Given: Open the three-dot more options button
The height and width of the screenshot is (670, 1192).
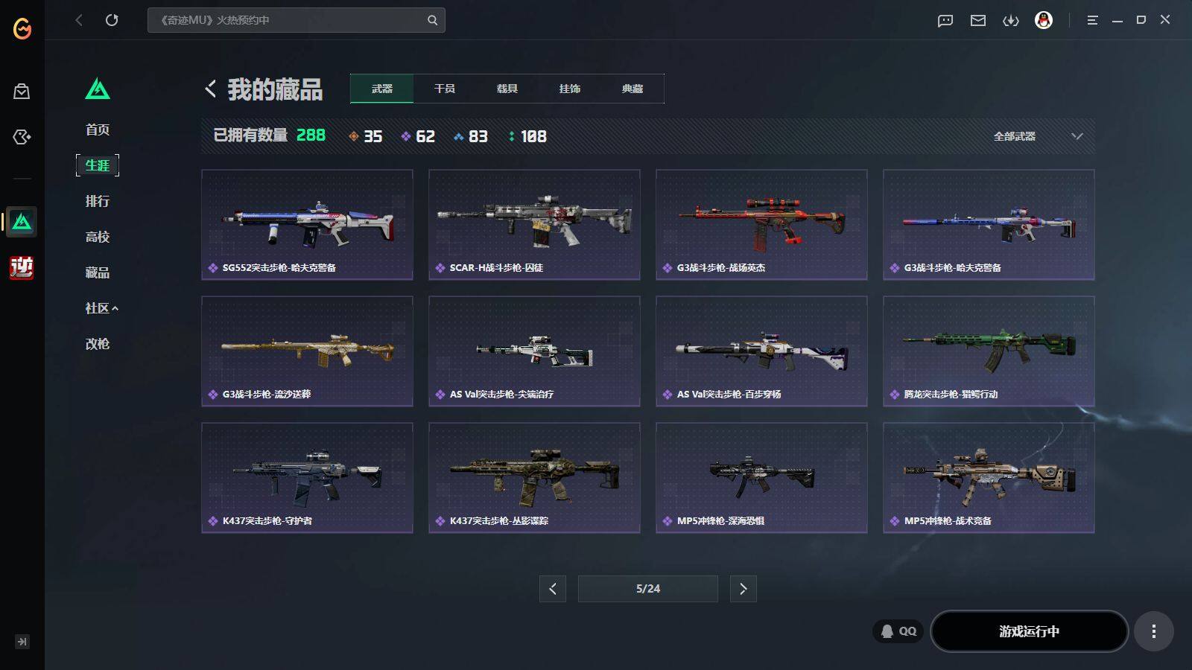Looking at the screenshot, I should [1153, 631].
